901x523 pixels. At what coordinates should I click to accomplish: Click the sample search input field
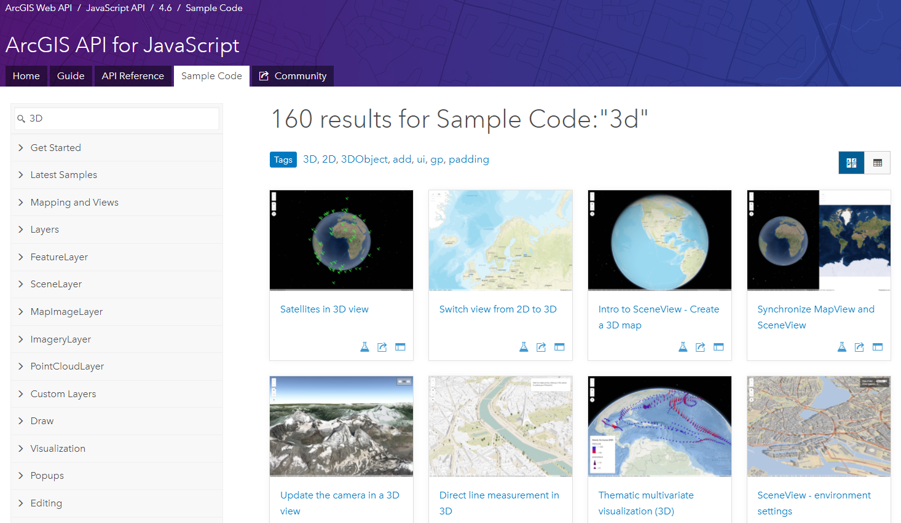click(122, 118)
